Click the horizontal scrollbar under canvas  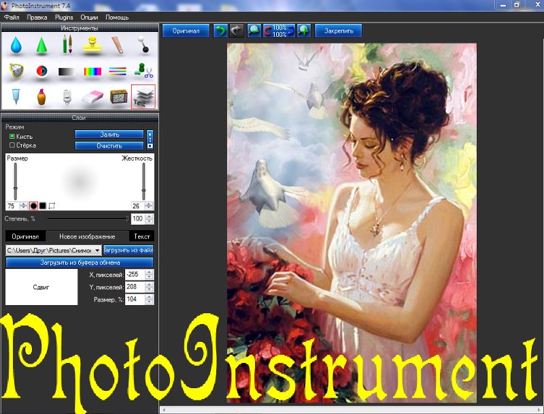(x=352, y=410)
